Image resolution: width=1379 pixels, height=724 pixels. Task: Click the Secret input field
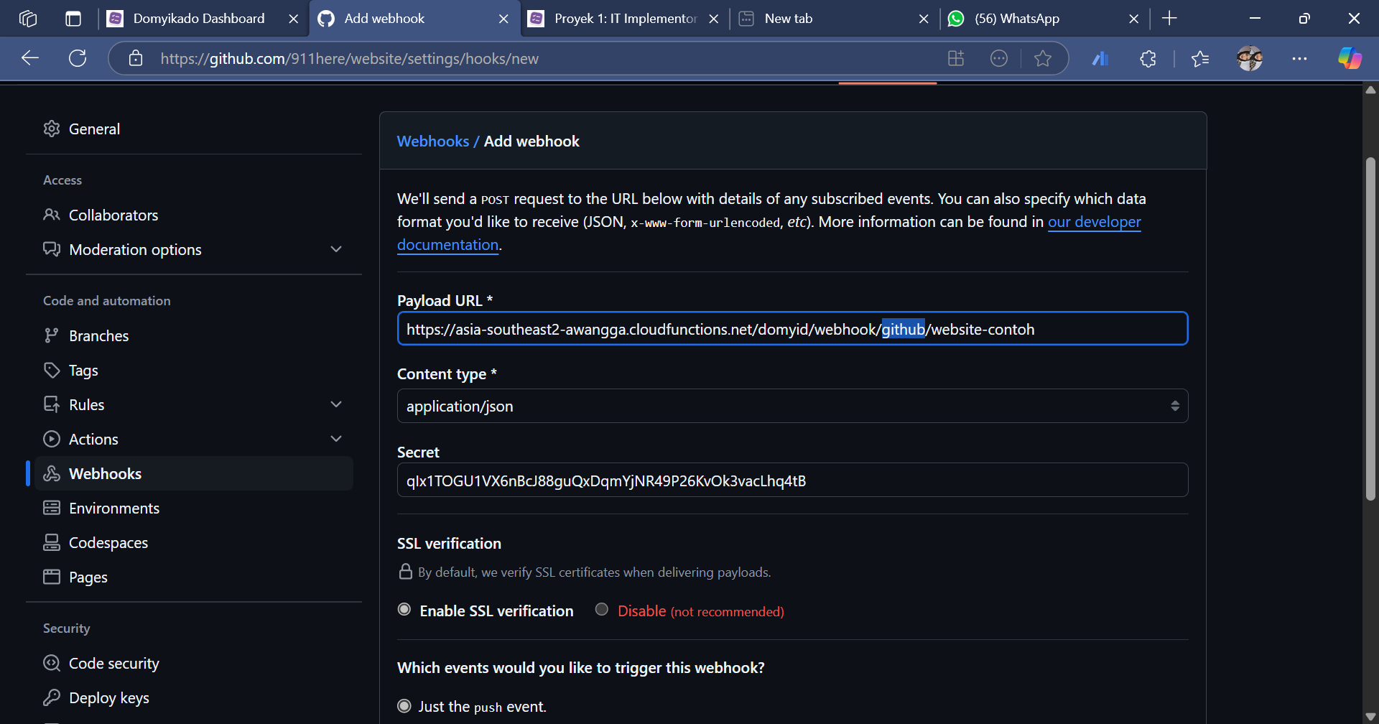(x=792, y=480)
